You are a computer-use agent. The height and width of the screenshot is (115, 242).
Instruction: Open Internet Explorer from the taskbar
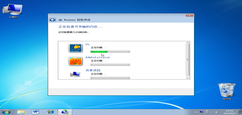pos(50,112)
